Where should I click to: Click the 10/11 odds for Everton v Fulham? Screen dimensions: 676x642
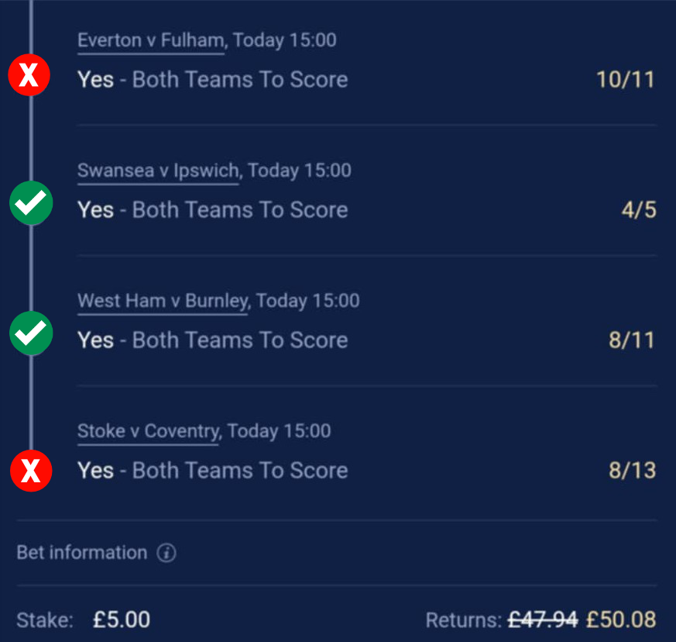[x=625, y=79]
